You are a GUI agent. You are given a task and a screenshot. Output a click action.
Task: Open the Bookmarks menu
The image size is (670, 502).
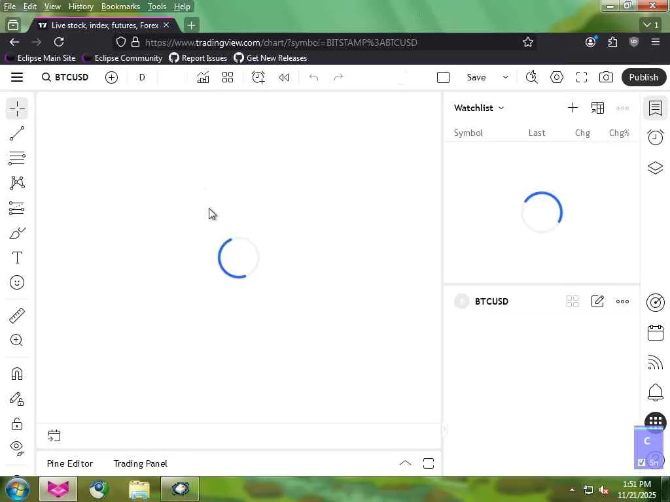pyautogui.click(x=120, y=7)
